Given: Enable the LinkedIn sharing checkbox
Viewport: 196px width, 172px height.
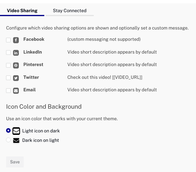Looking at the screenshot, I should click(8, 53).
